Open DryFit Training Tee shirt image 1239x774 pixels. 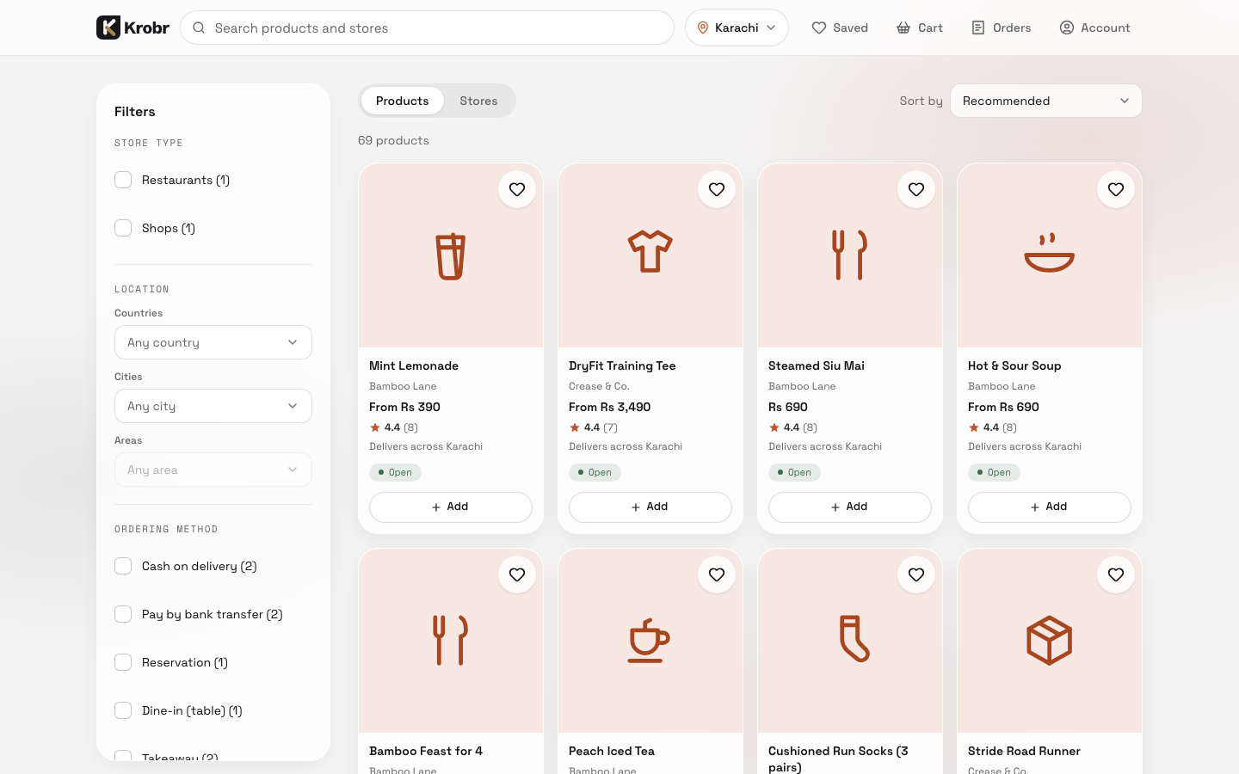[650, 255]
